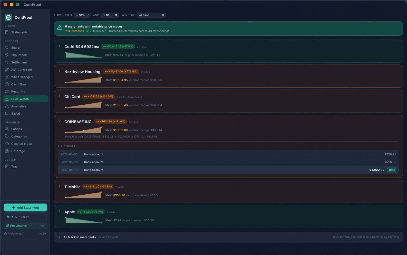The height and width of the screenshot is (255, 407).
Task: Click the Ask CentProof wand icon
Action: [7, 70]
